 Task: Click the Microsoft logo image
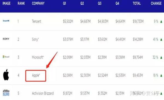(6, 57)
